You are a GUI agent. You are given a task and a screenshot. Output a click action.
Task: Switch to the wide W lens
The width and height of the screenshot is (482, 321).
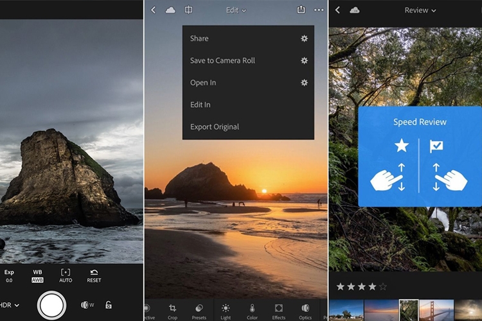[87, 305]
